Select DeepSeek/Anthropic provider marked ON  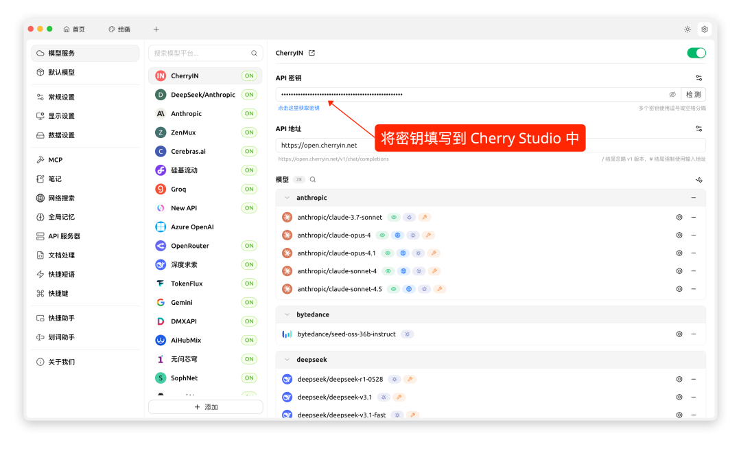click(206, 95)
